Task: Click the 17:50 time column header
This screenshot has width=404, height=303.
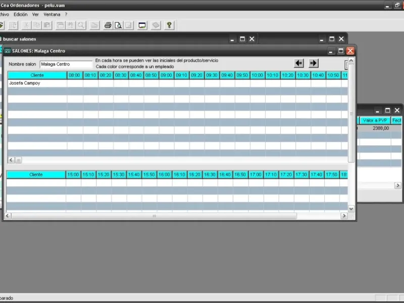Action: point(332,175)
